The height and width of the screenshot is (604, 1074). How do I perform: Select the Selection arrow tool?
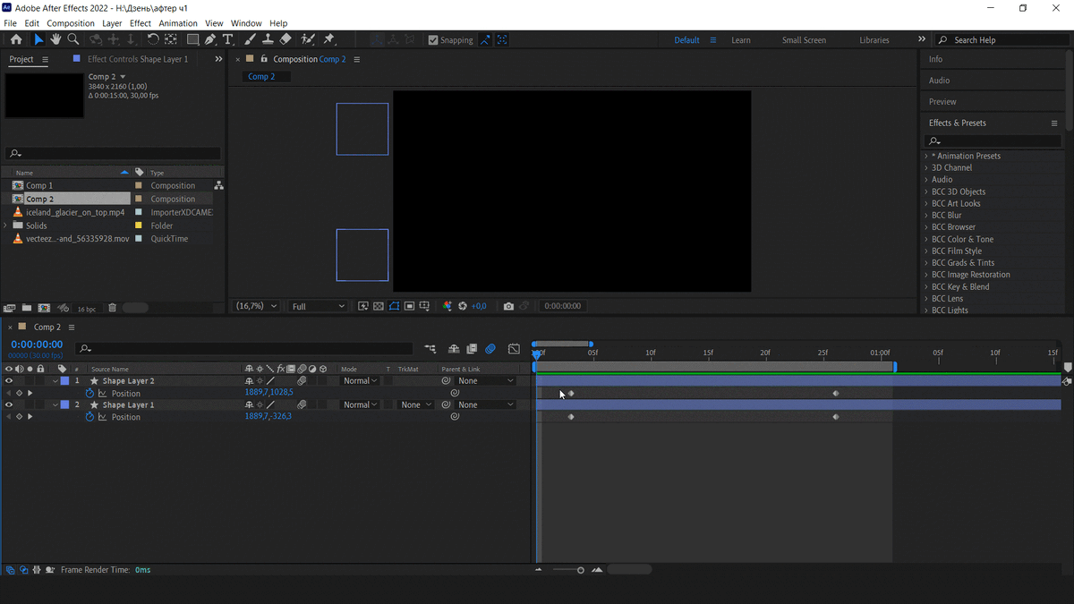[38, 39]
